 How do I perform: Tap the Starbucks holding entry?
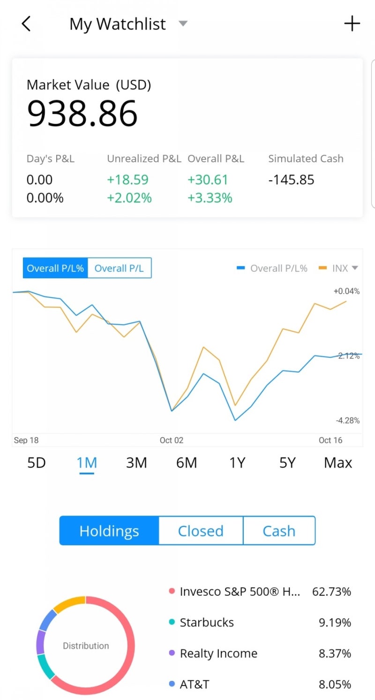click(x=207, y=622)
